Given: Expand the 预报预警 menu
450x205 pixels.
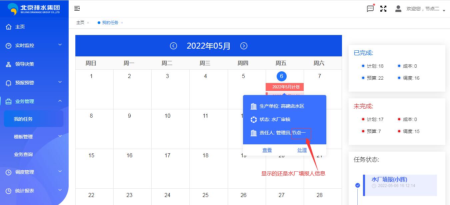Looking at the screenshot, I should (x=33, y=83).
